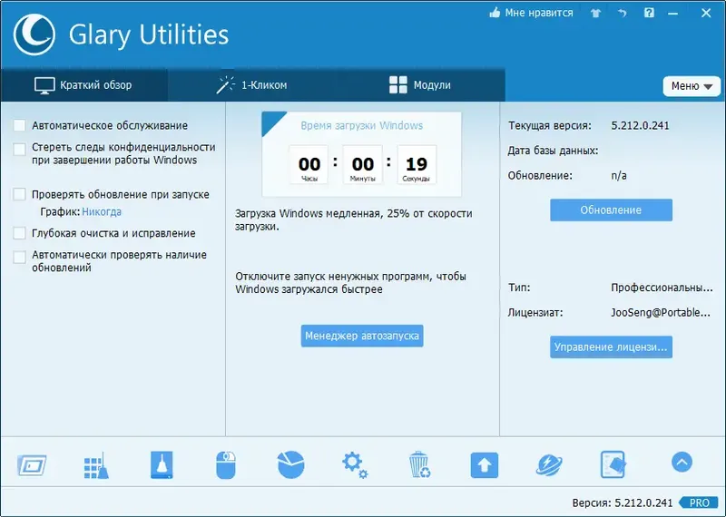Click the 'Мне нравится' text
This screenshot has height=517, width=726.
click(x=539, y=13)
